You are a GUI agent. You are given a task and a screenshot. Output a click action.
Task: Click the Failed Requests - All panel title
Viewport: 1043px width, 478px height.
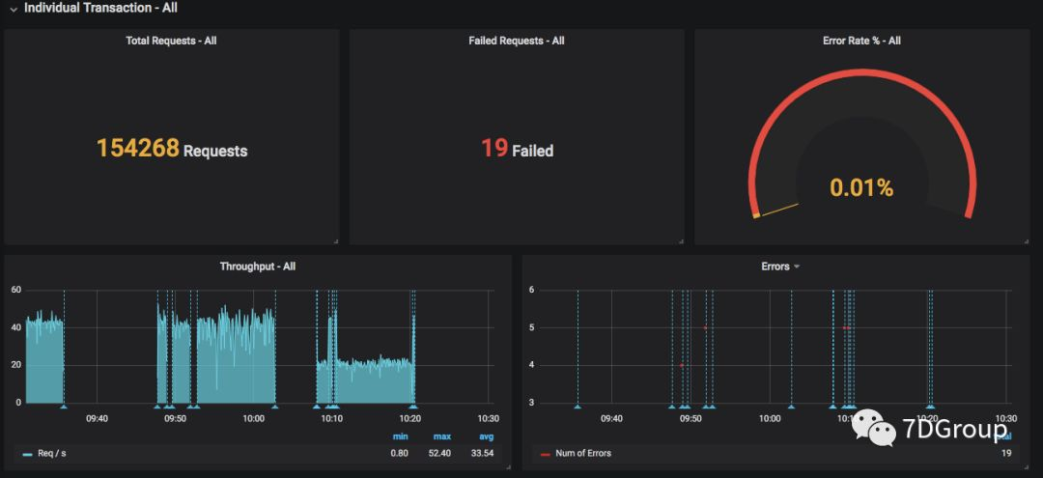(516, 41)
